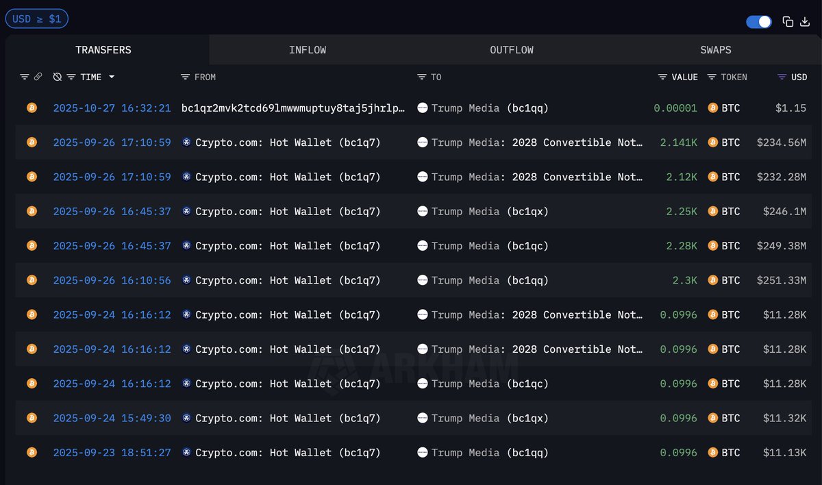This screenshot has width=822, height=485.
Task: Click the chain link icon in header row
Action: (x=38, y=77)
